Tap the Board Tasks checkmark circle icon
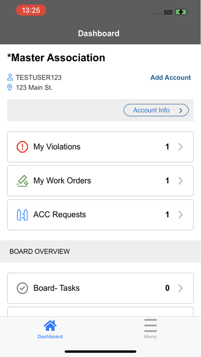Viewport: 201px width, 357px height. [23, 288]
